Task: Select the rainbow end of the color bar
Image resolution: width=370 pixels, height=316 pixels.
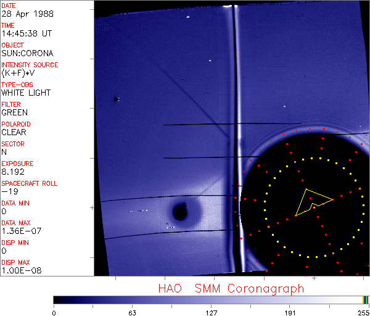Action: 366,299
